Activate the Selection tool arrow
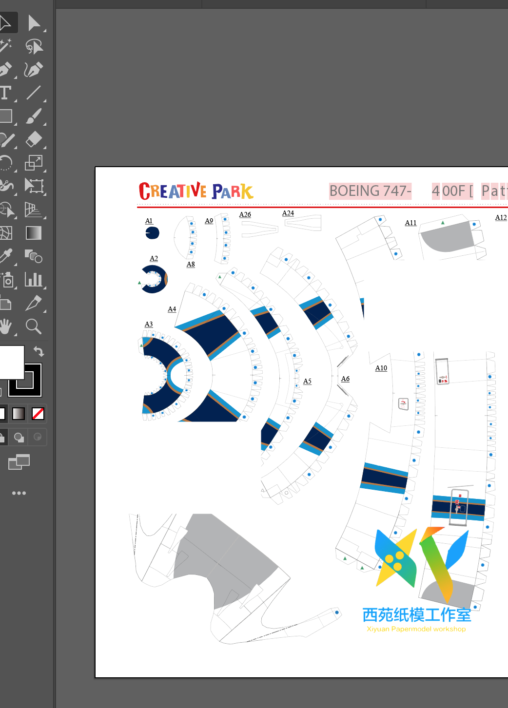This screenshot has height=708, width=508. click(x=6, y=23)
